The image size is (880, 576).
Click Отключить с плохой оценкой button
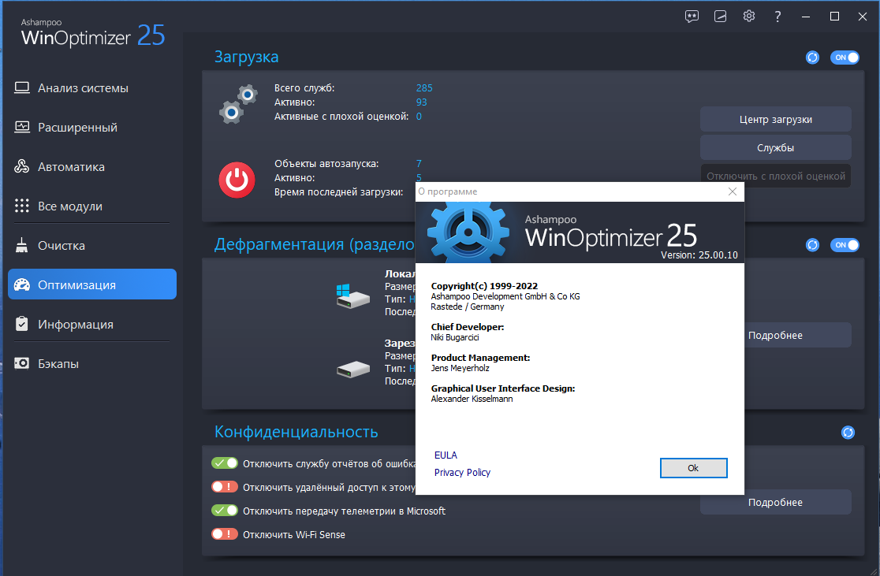click(x=776, y=176)
